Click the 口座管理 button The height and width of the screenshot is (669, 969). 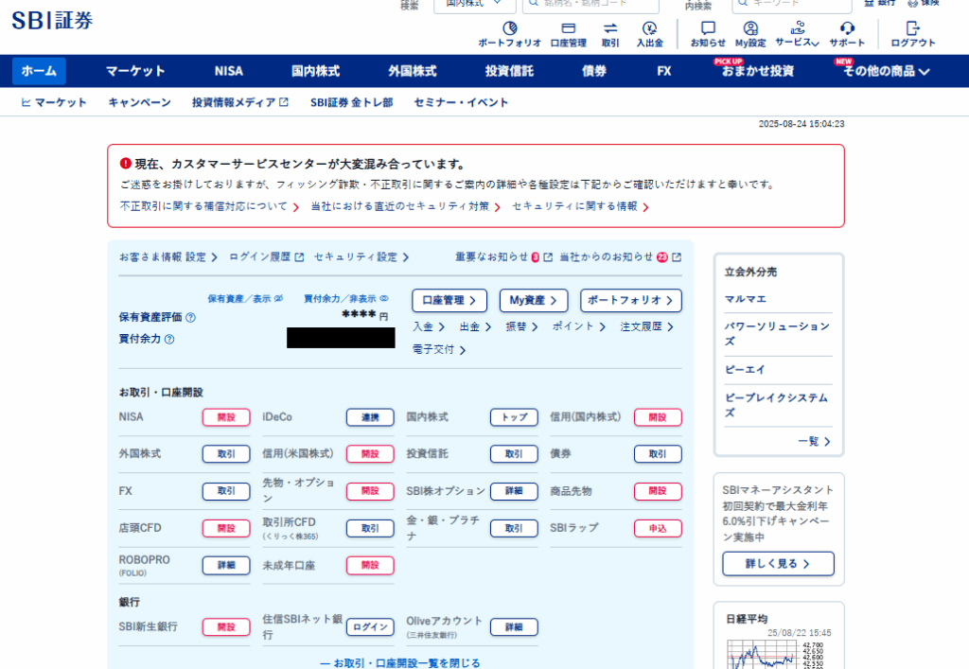pyautogui.click(x=449, y=300)
